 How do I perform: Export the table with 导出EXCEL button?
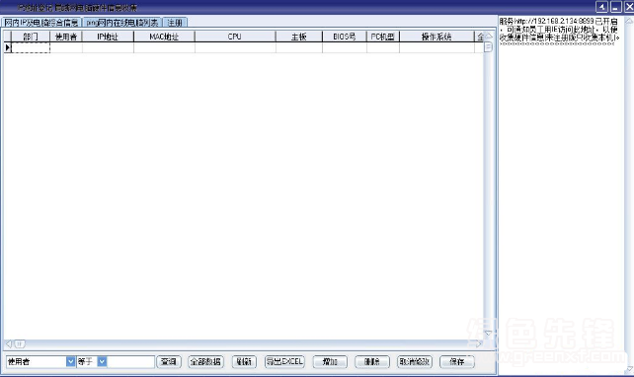pyautogui.click(x=284, y=361)
